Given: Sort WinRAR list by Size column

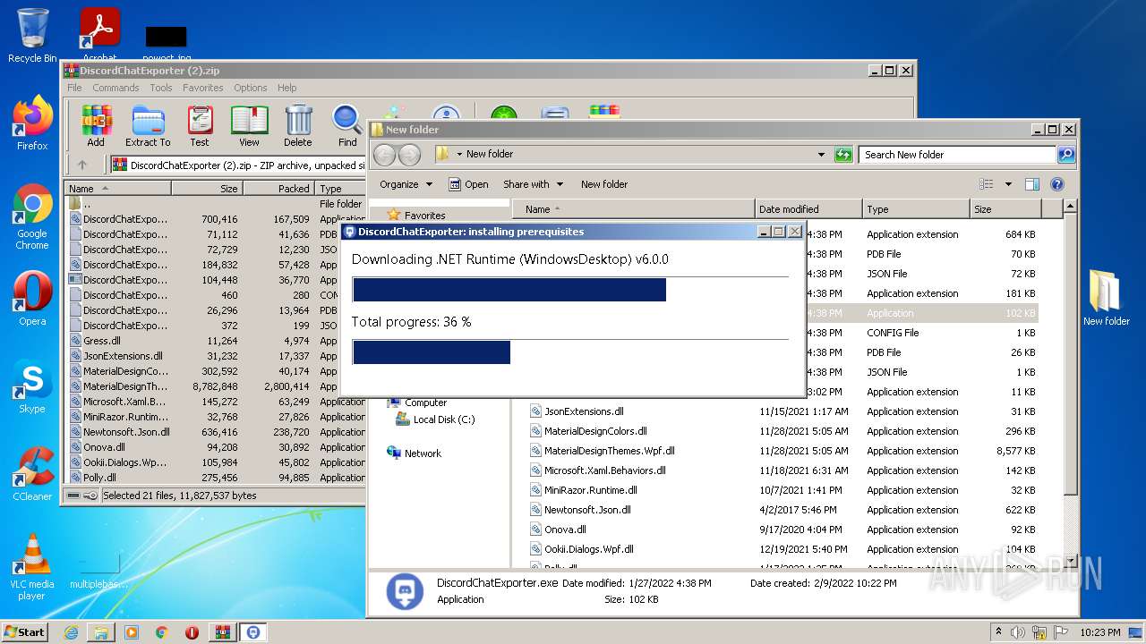Looking at the screenshot, I should (x=207, y=189).
